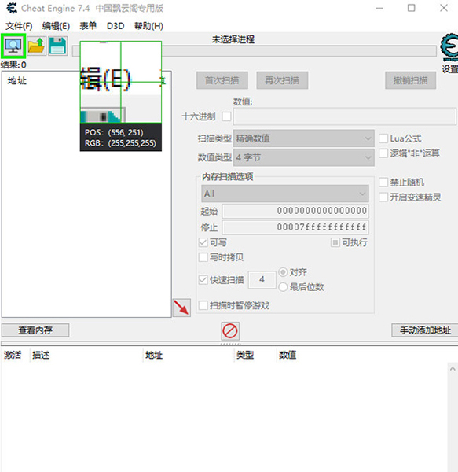
Task: Open the D3D menu
Action: point(115,26)
